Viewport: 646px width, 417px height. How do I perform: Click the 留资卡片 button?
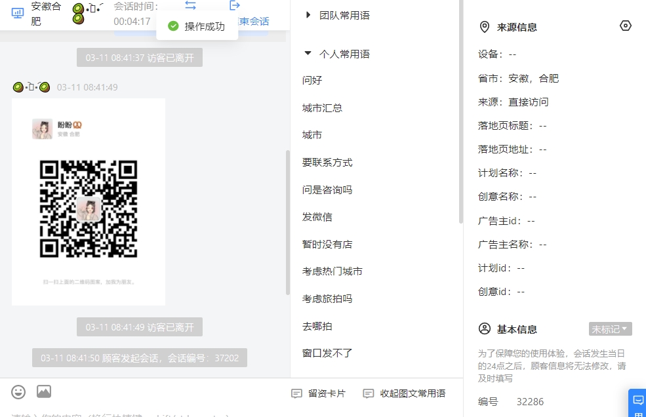pos(319,393)
